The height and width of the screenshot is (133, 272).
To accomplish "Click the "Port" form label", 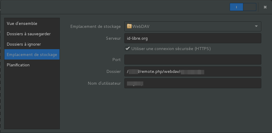I will (117, 60).
